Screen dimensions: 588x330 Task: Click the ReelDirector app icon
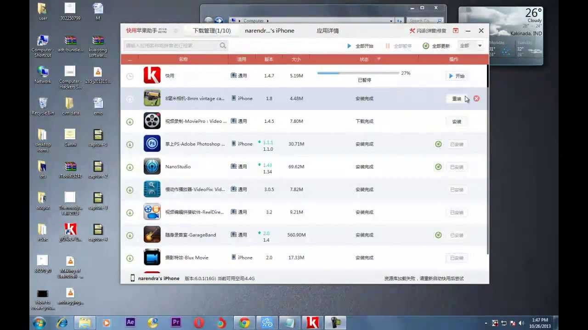[152, 212]
